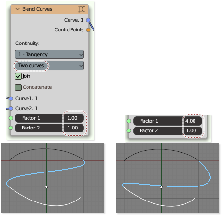The width and height of the screenshot is (222, 215).
Task: Click the Factor 1 slider showing 1.00
Action: tap(49, 118)
